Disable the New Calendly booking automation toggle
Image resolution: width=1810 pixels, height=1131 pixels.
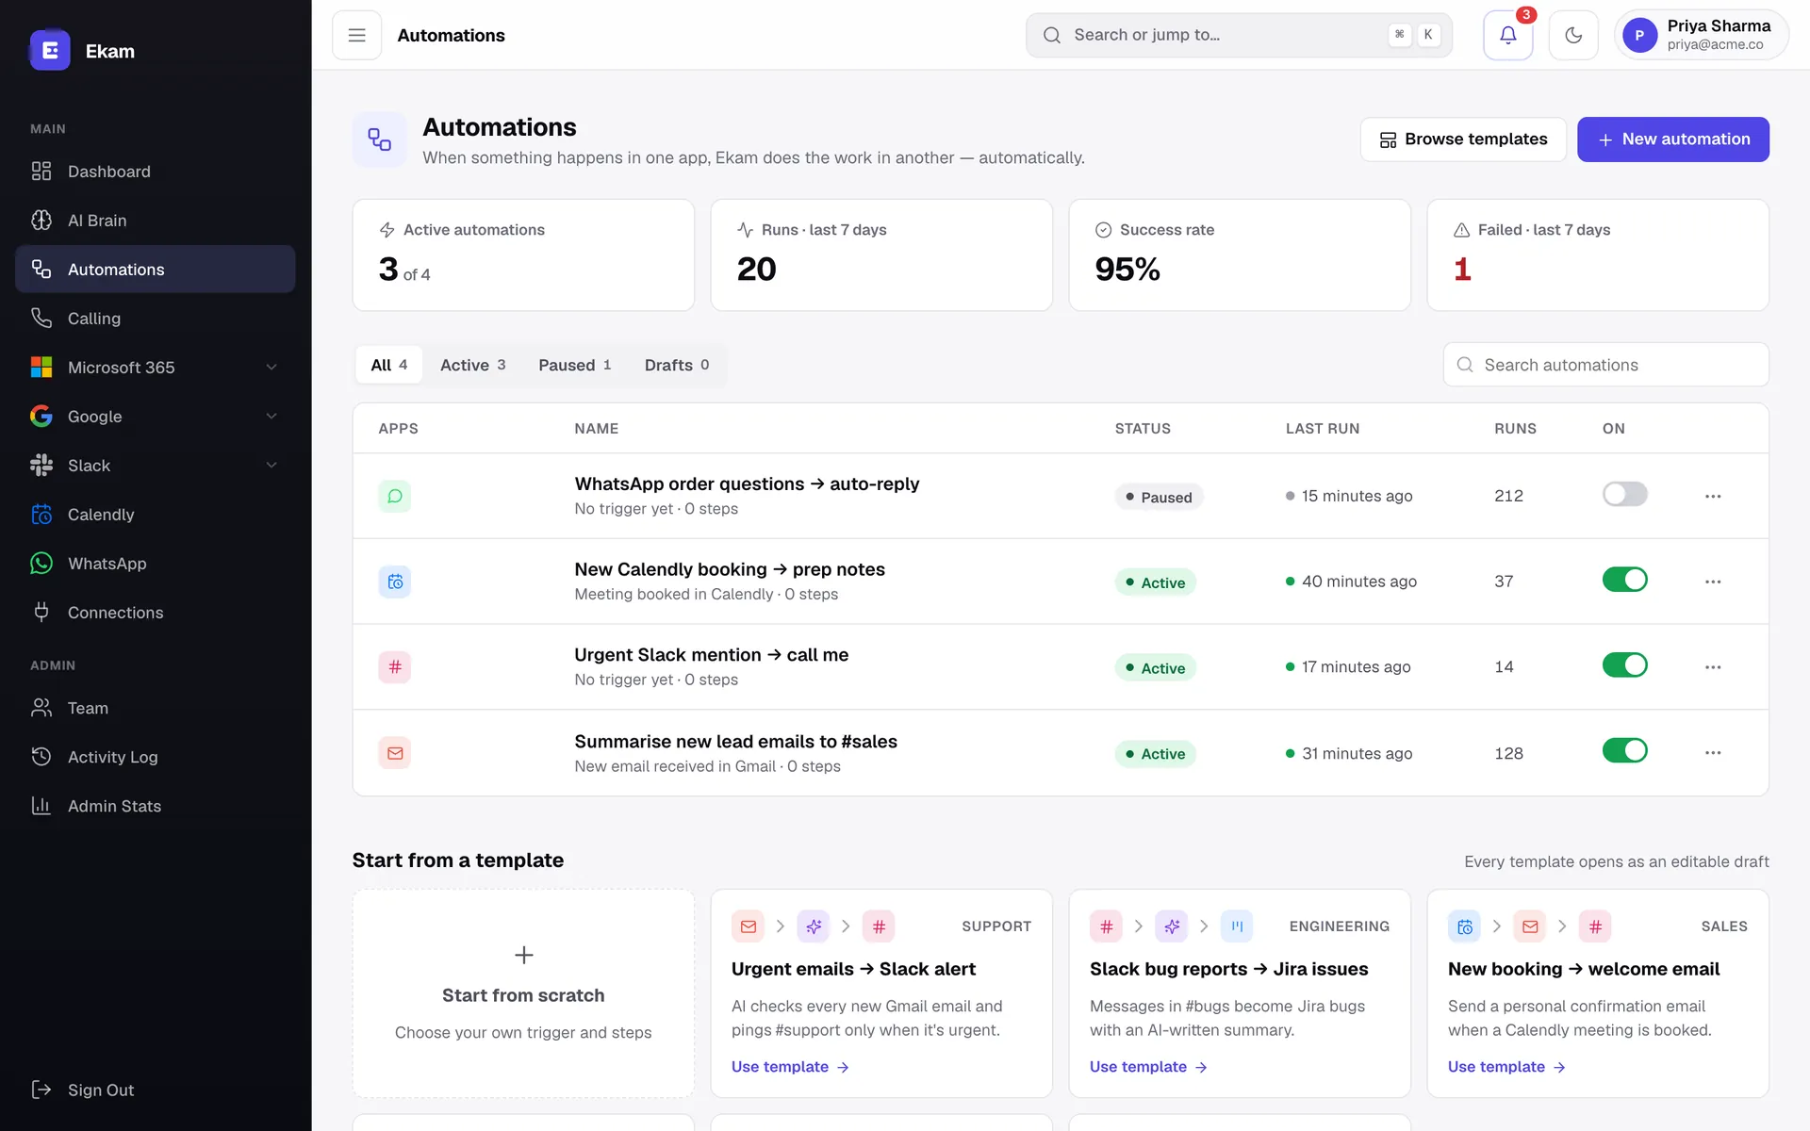[1624, 580]
